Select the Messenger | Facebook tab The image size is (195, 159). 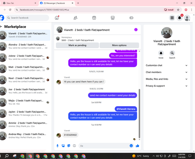[x=57, y=3]
